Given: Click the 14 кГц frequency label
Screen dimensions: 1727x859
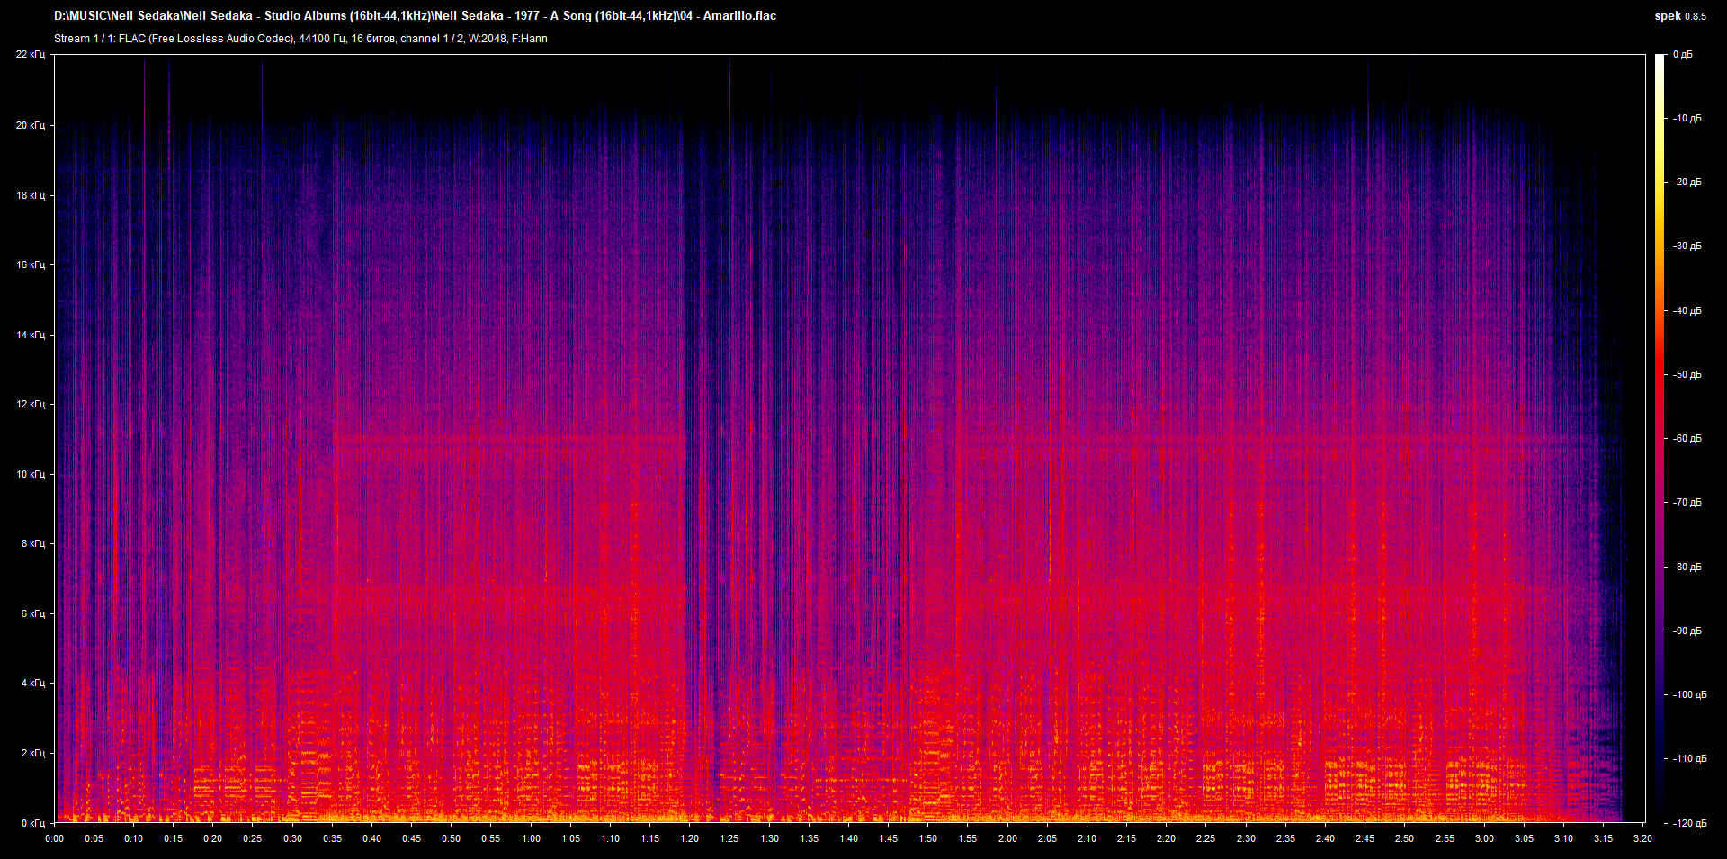Looking at the screenshot, I should pos(31,335).
